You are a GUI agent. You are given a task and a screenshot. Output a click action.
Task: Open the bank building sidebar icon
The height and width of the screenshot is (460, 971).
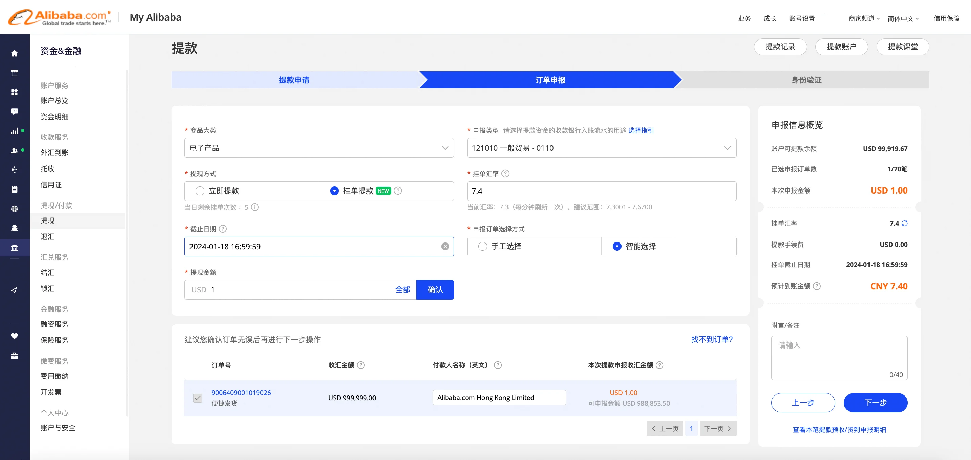(14, 248)
